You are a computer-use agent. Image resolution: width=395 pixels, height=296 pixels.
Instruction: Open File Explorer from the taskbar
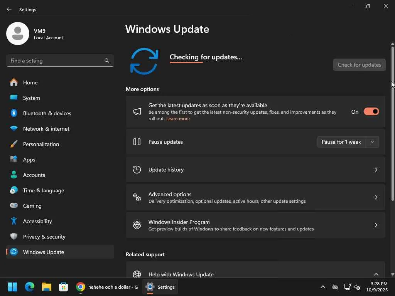point(47,287)
